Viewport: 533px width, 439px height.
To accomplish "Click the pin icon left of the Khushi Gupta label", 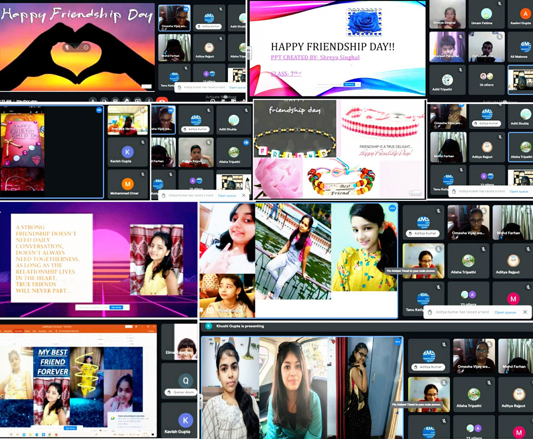I will [x=202, y=310].
